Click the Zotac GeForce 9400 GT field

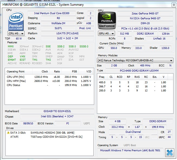(x=145, y=13)
